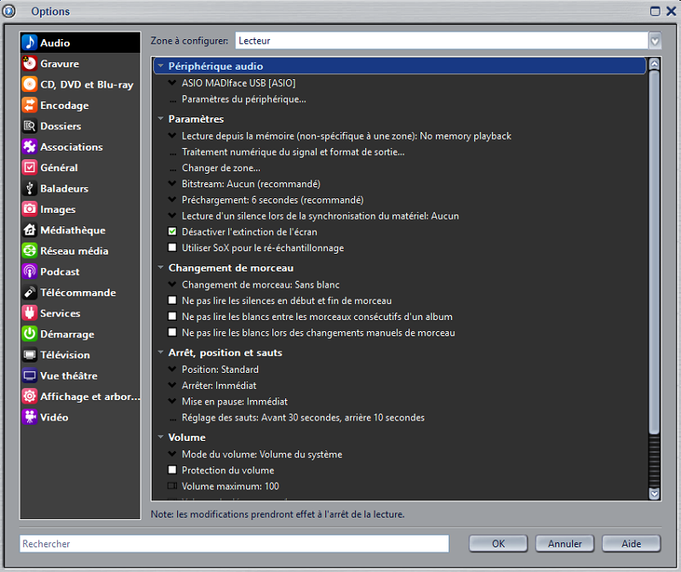Open Traitement numérique du signal et format de sortie...
The height and width of the screenshot is (572, 681).
[293, 152]
